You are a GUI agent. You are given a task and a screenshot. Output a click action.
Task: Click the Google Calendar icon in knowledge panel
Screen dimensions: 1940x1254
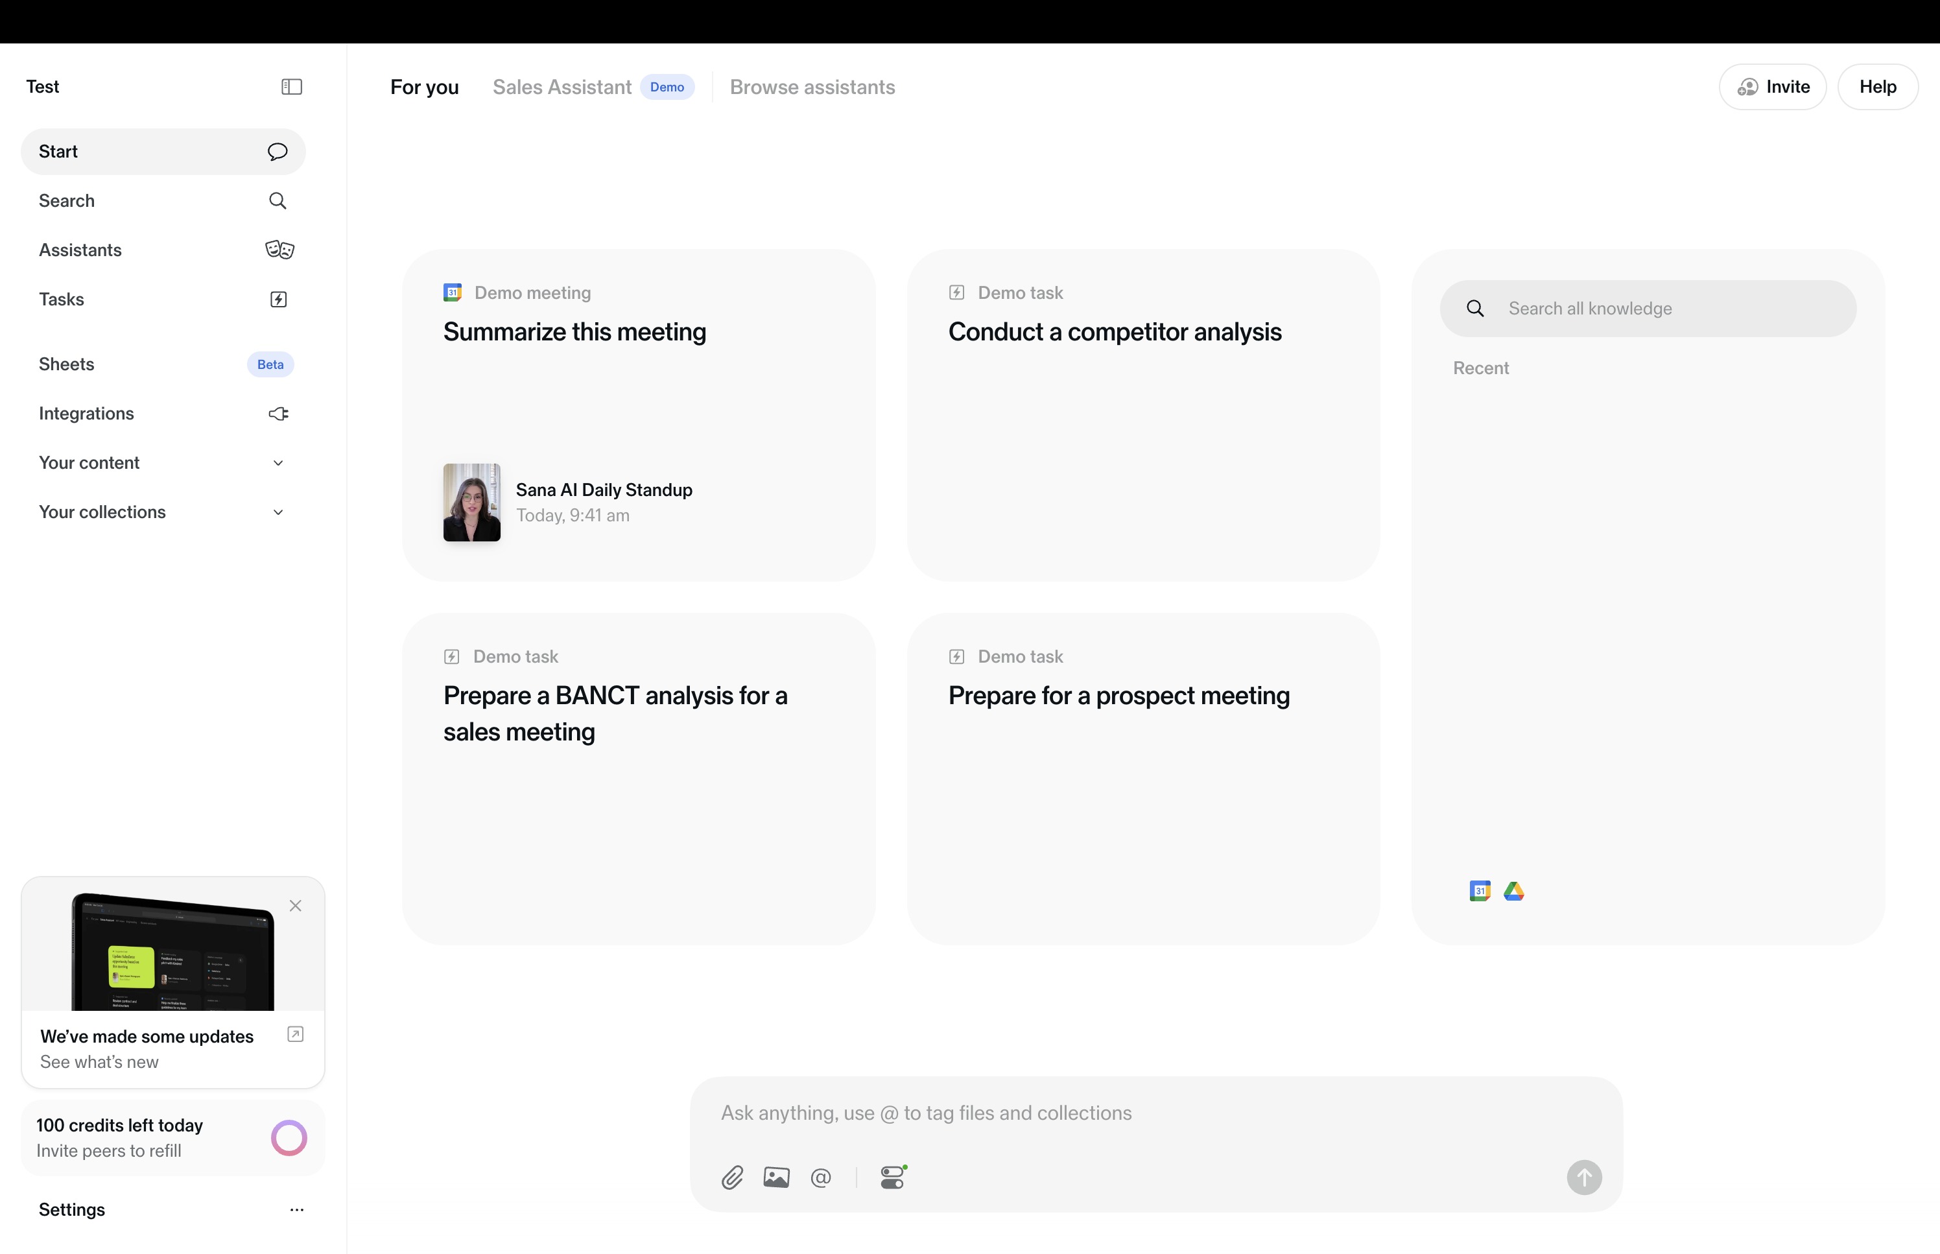point(1479,891)
